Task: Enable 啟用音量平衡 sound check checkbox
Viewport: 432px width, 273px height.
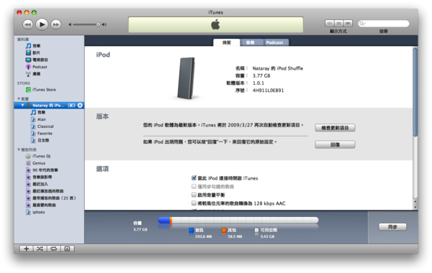Action: (x=194, y=195)
